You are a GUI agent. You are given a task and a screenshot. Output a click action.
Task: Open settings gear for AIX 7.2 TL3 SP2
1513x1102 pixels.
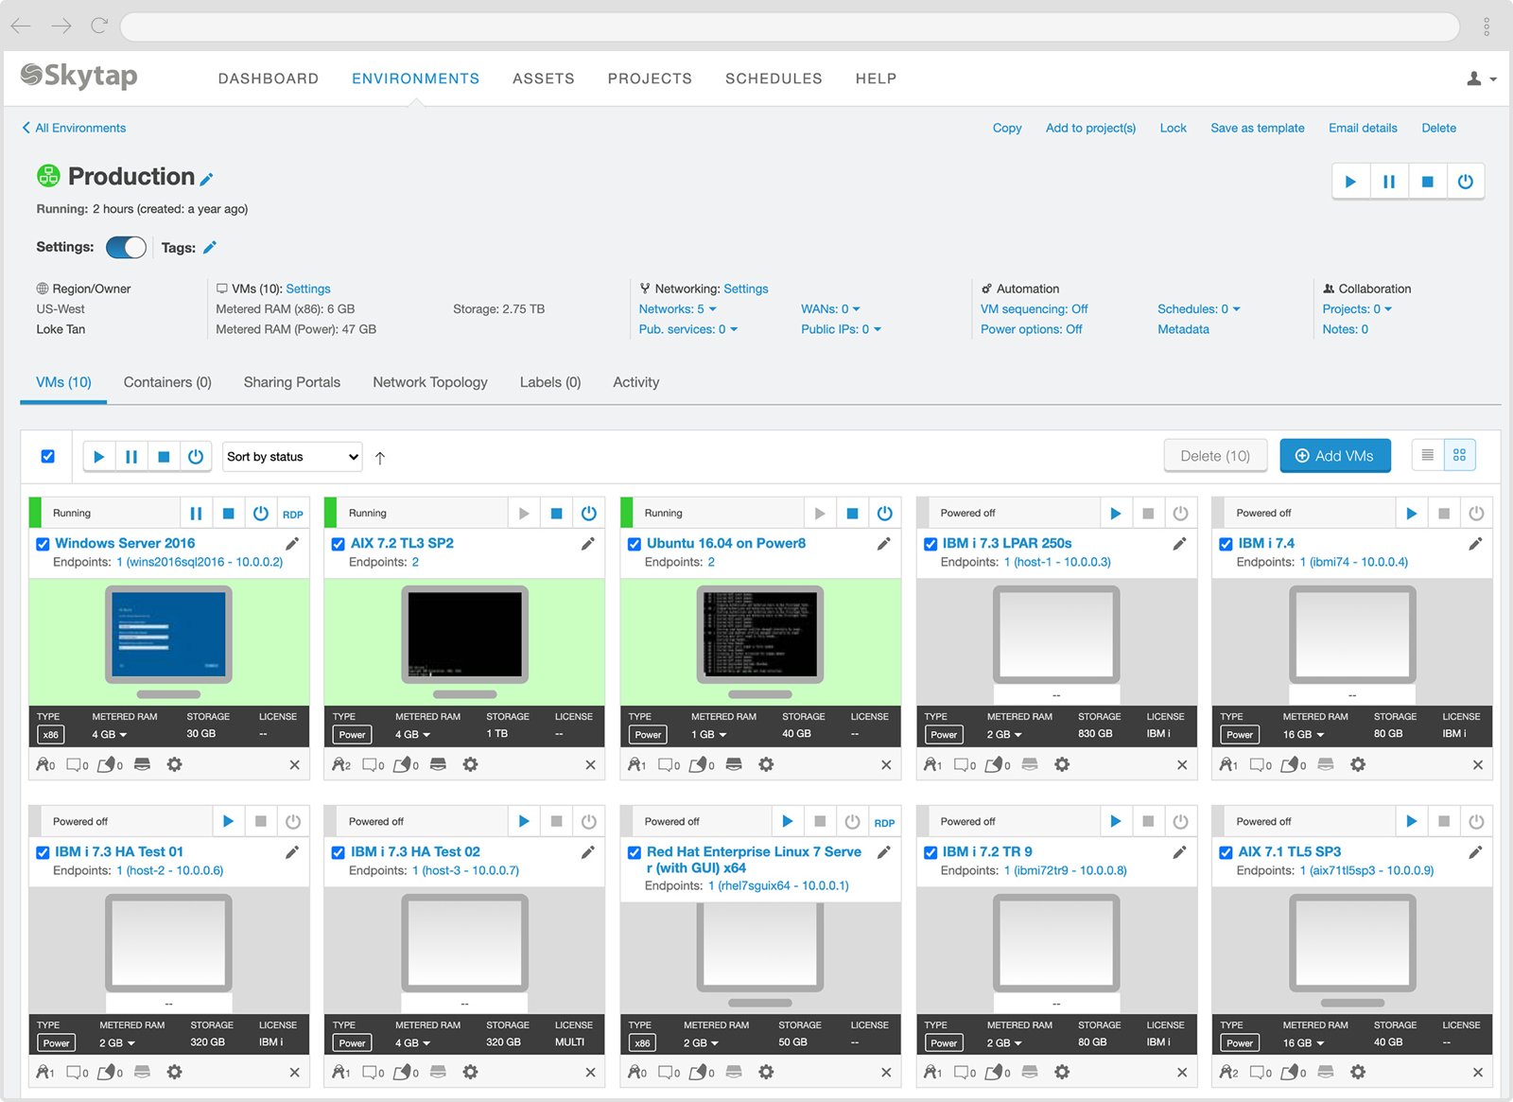coord(470,764)
